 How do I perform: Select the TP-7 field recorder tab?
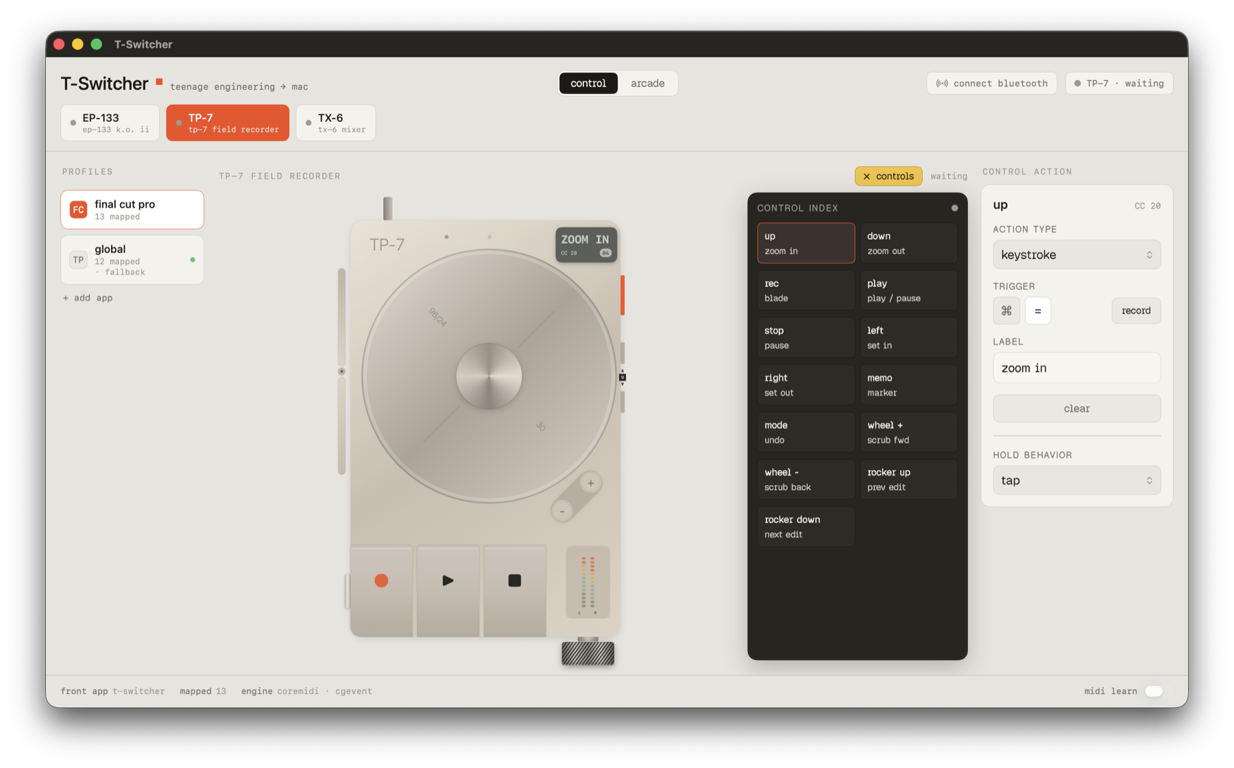[x=228, y=123]
